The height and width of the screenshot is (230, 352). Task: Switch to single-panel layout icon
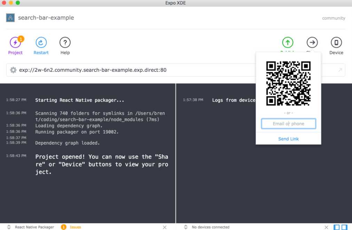(x=337, y=227)
